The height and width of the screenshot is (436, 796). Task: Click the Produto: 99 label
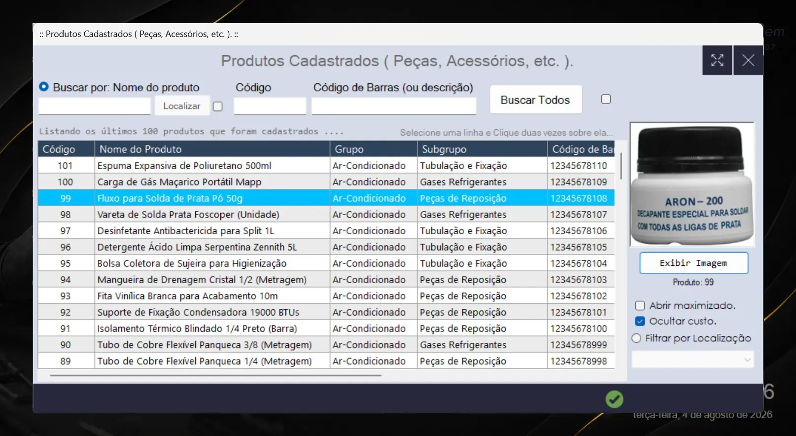[x=693, y=282]
